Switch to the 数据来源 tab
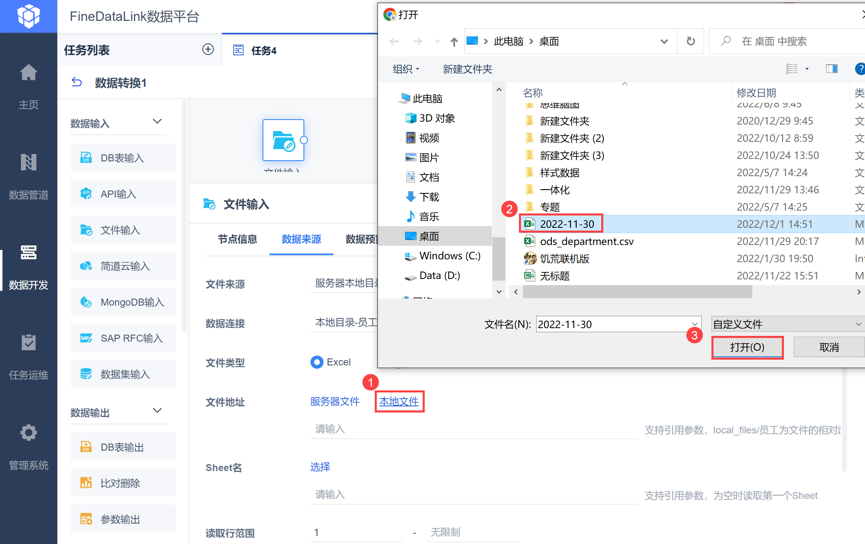 tap(301, 239)
